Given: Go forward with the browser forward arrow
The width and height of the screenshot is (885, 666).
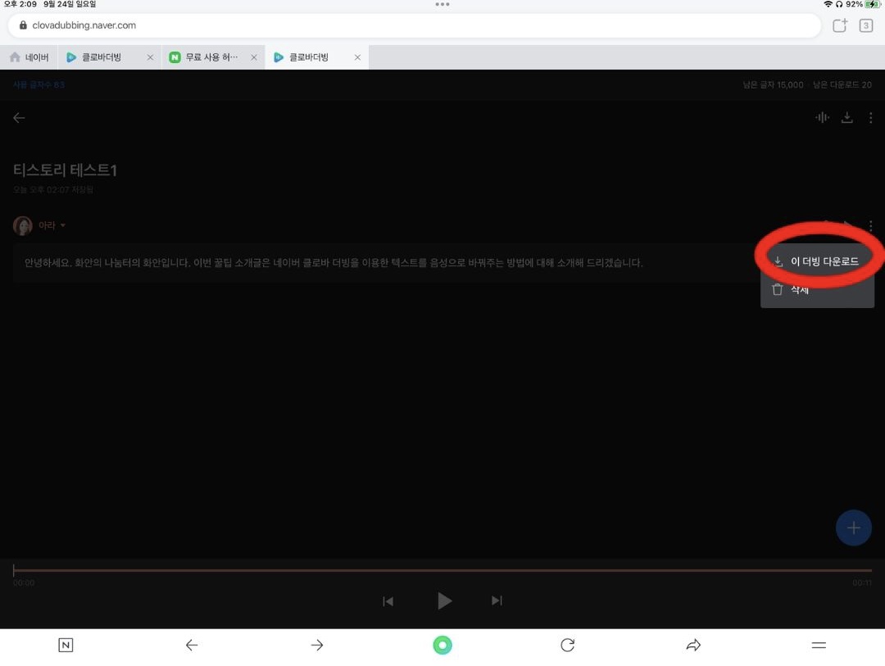Looking at the screenshot, I should [317, 646].
